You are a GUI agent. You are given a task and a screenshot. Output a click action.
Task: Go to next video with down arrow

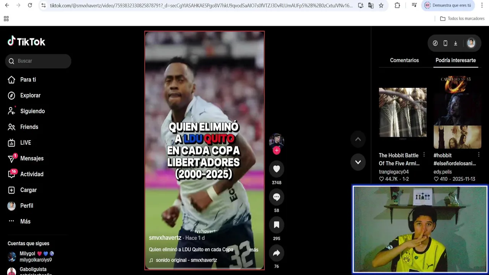point(358,162)
